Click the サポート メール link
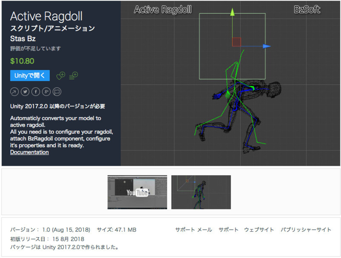Viewport: 341px width, 258px height. 194,230
